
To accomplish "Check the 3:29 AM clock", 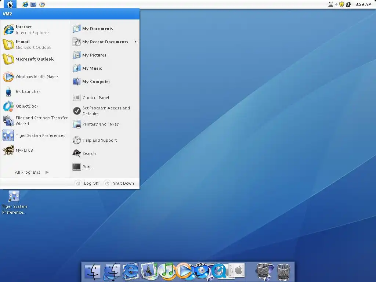I will [x=363, y=4].
